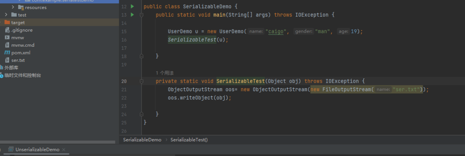Close the UnserializableDemo run tab
Image resolution: width=465 pixels, height=156 pixels.
click(x=64, y=150)
